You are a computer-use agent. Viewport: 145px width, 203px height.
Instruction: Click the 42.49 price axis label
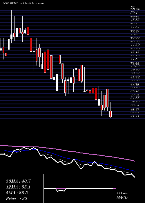tap(135, 55)
